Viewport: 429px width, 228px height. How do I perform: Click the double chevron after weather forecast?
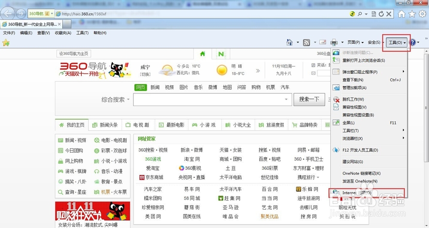click(x=258, y=71)
